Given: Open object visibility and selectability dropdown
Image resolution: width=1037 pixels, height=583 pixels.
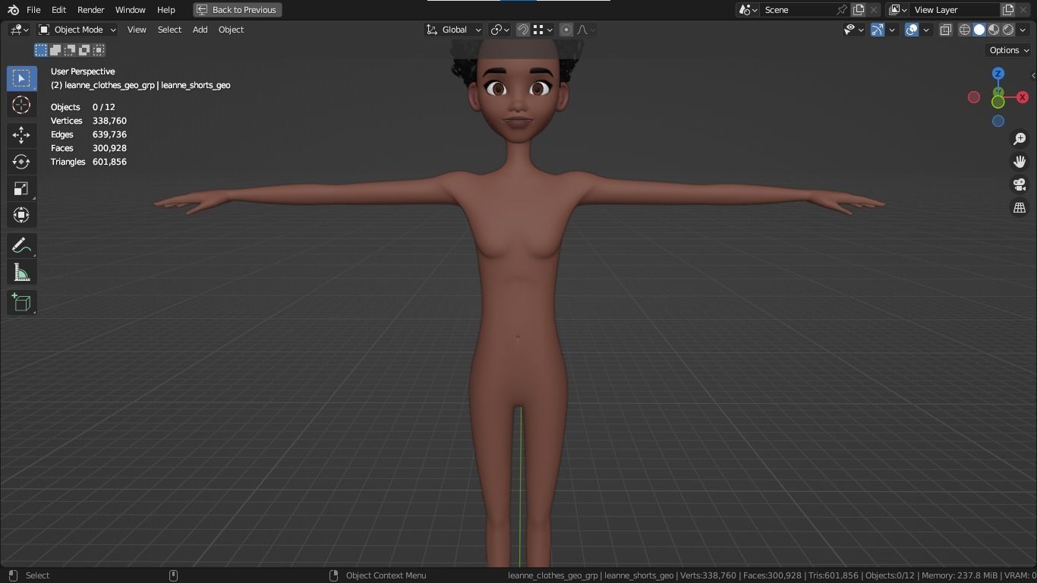Looking at the screenshot, I should tap(854, 30).
